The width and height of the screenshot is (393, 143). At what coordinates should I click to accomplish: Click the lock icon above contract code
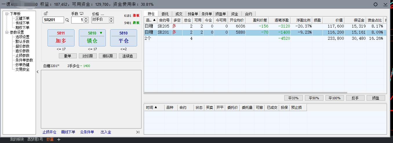(x=46, y=14)
